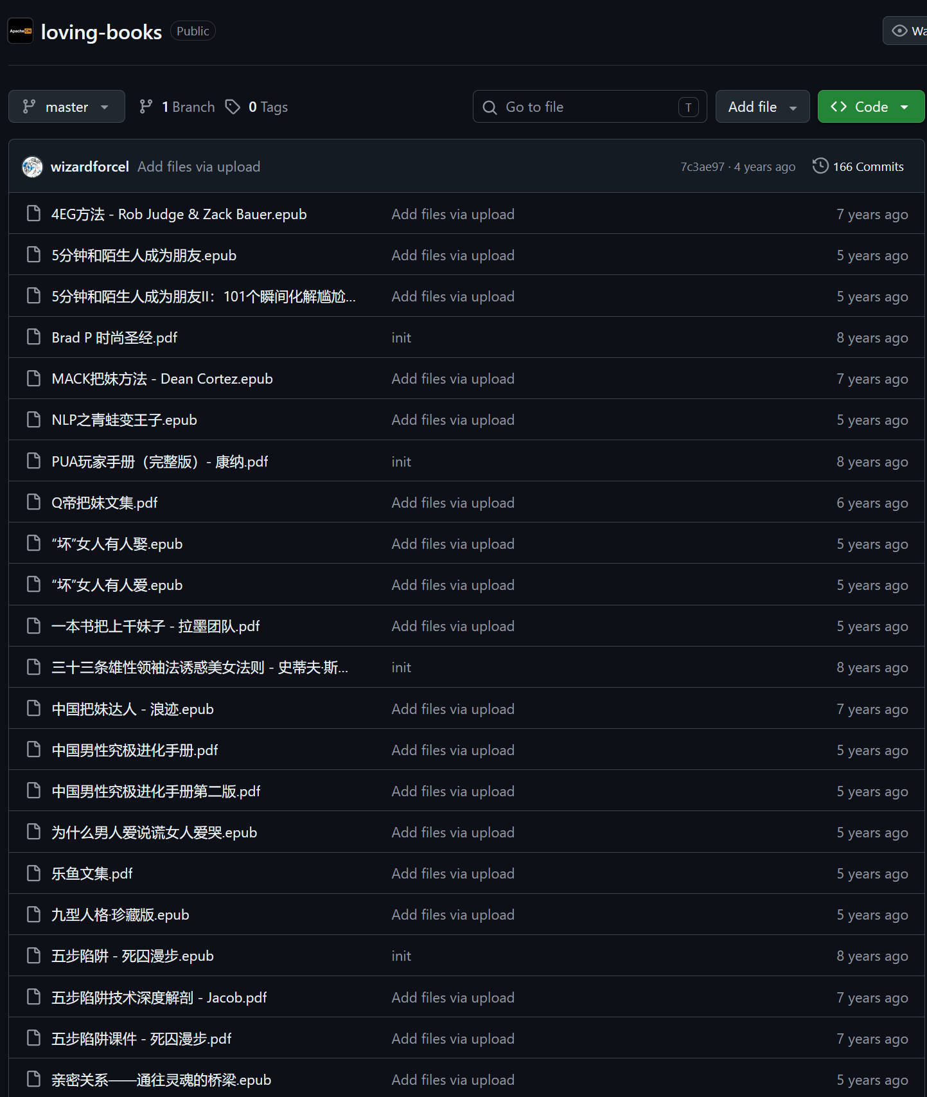Expand the Add file dropdown
The width and height of the screenshot is (927, 1097).
coord(763,107)
